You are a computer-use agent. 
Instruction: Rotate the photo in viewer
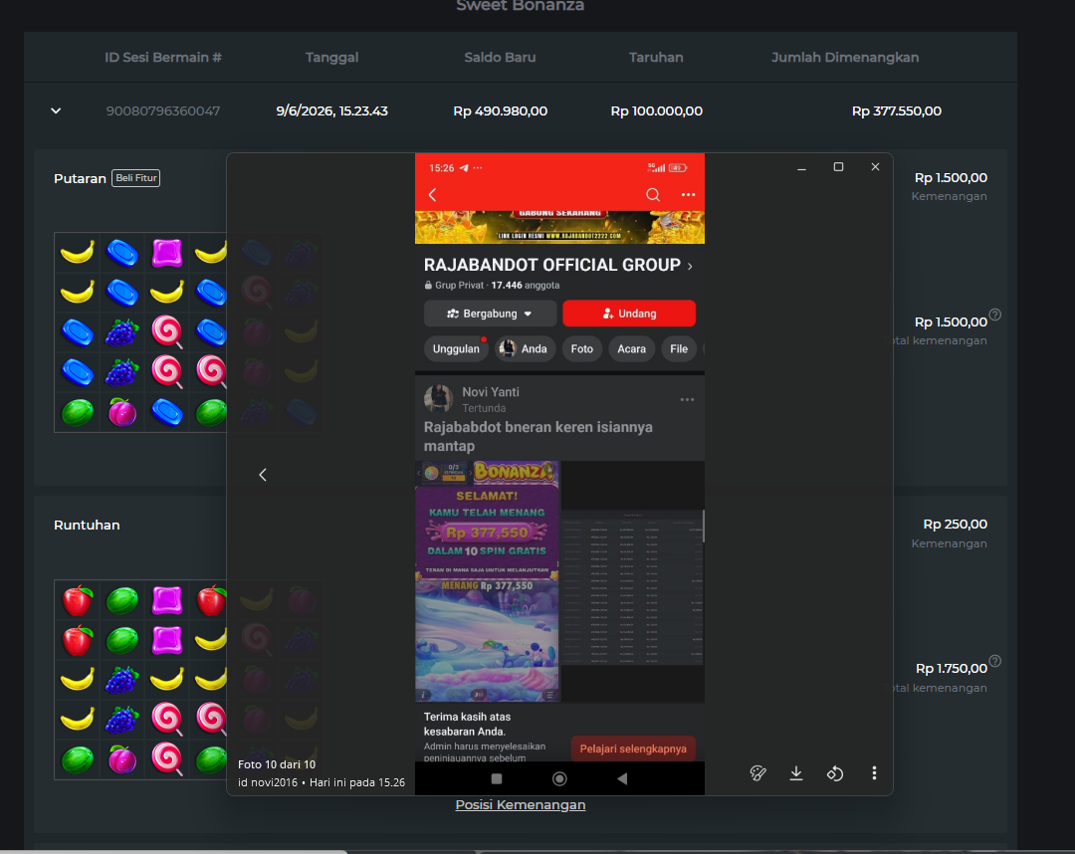click(x=834, y=773)
